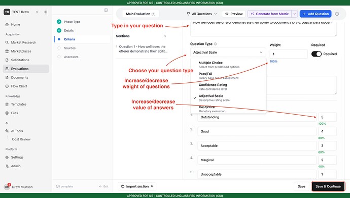
Task: Click the copy icon in Import section
Action: click(x=123, y=186)
